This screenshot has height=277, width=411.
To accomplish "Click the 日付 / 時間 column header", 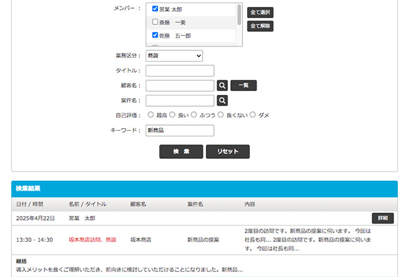I will (29, 204).
